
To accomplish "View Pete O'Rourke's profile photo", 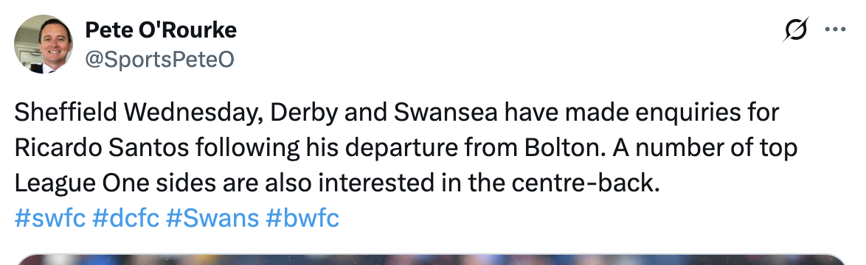I will click(x=43, y=44).
